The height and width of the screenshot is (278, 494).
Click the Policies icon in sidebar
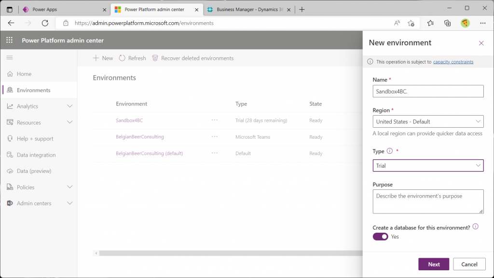pyautogui.click(x=10, y=187)
